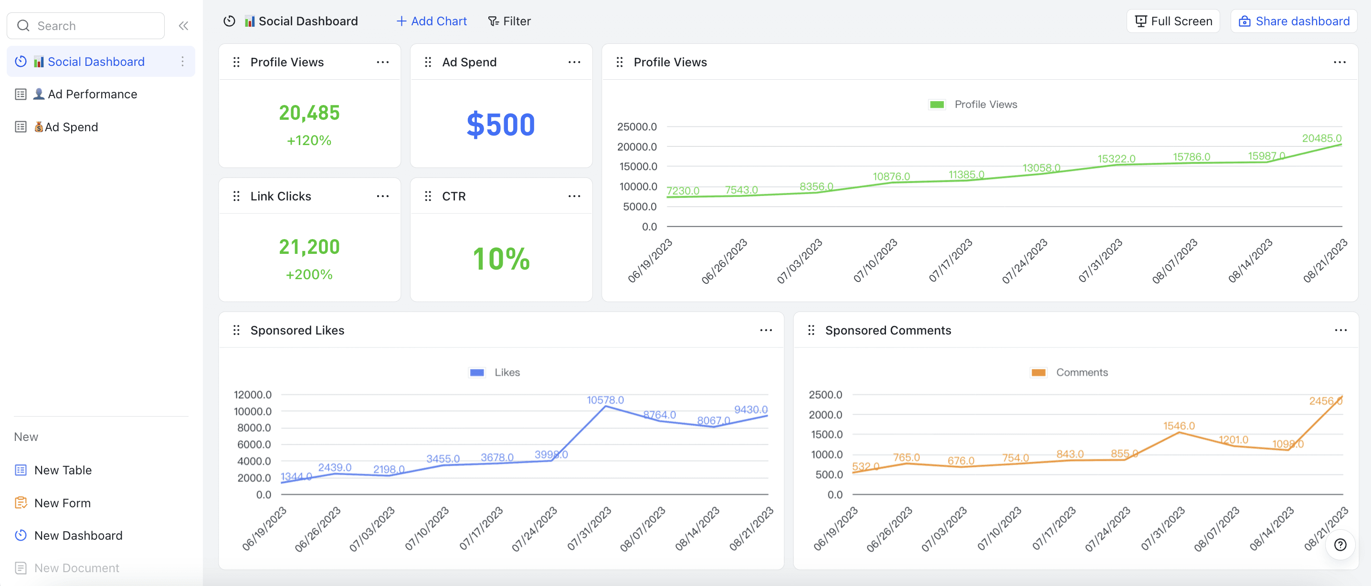Collapse the sidebar with double-chevron icon
Screen dimensions: 1371x586
point(184,26)
